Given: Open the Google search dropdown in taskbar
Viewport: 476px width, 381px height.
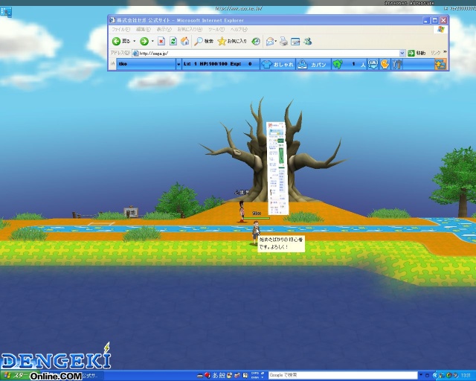Looking at the screenshot, I should click(421, 375).
